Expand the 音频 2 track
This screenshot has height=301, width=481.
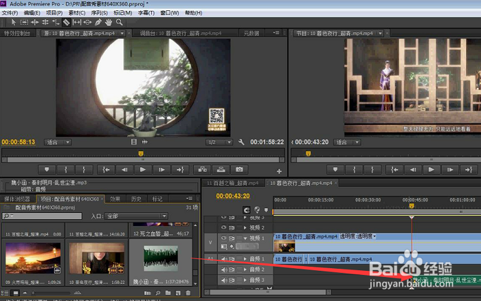click(x=245, y=269)
